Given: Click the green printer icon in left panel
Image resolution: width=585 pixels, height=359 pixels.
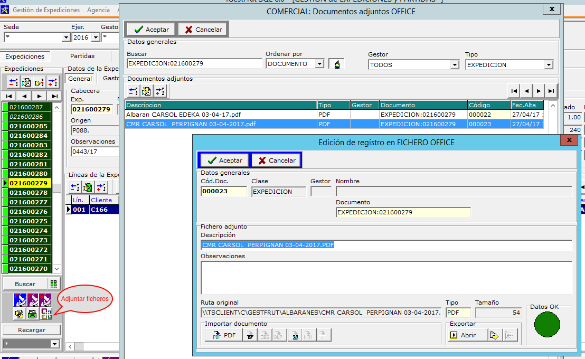Looking at the screenshot, I should tap(32, 314).
